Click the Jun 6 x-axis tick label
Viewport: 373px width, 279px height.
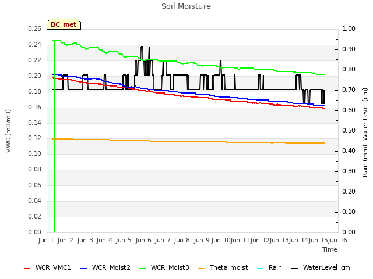click(143, 240)
